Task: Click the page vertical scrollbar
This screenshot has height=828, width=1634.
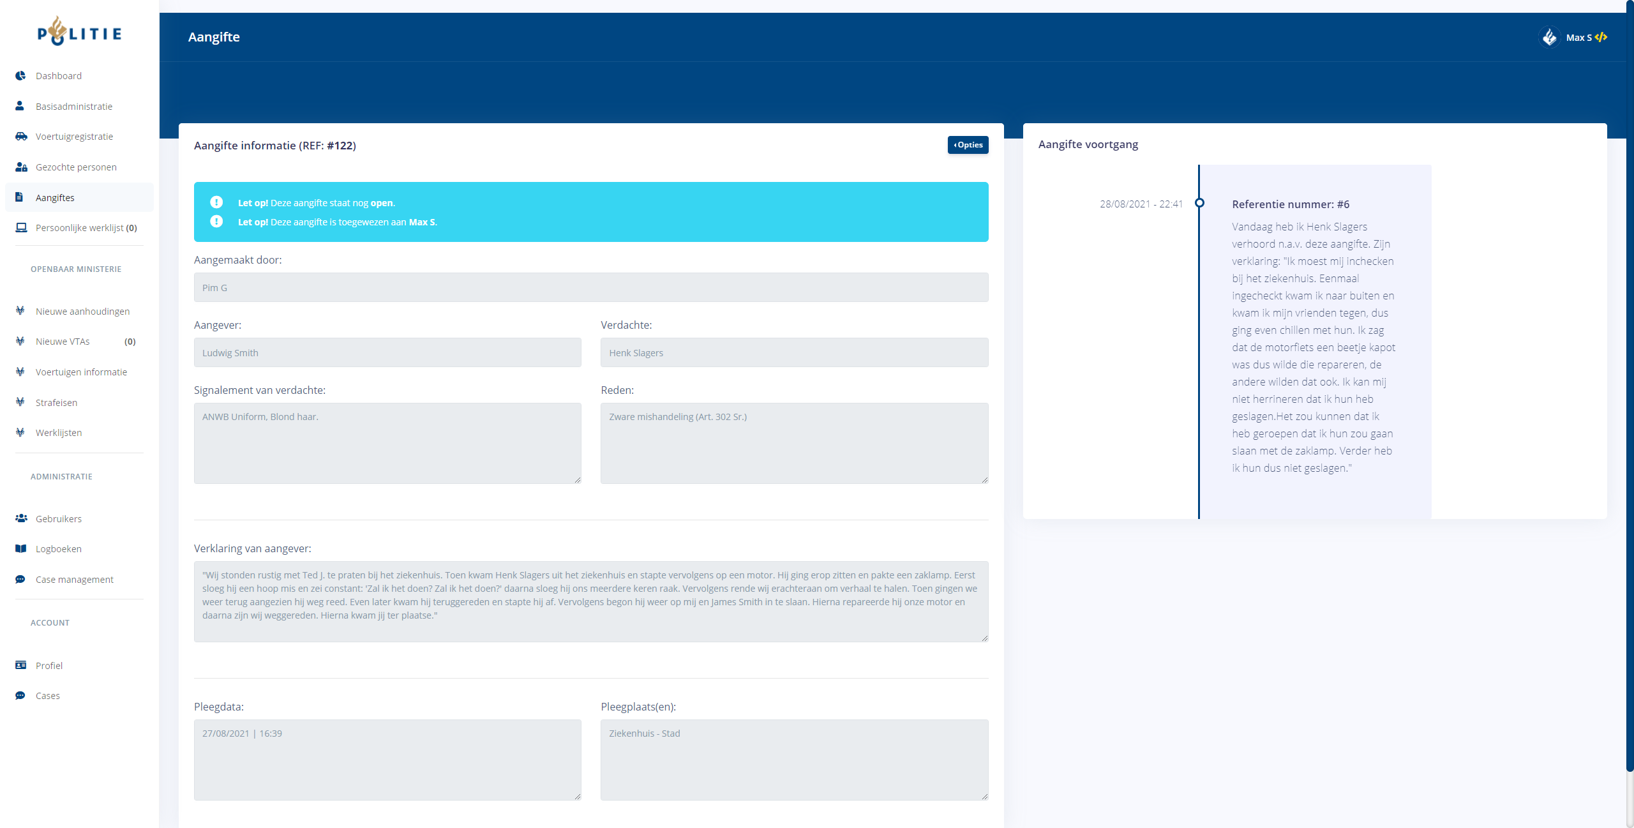Action: click(x=1629, y=383)
